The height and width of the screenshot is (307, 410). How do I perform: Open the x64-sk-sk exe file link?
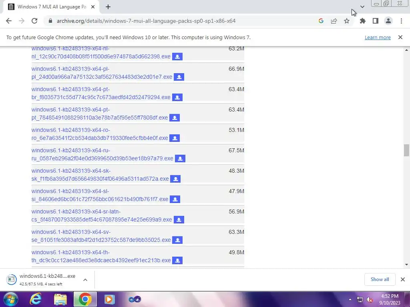click(x=100, y=175)
